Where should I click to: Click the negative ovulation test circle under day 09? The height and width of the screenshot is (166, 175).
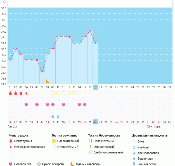53,93
